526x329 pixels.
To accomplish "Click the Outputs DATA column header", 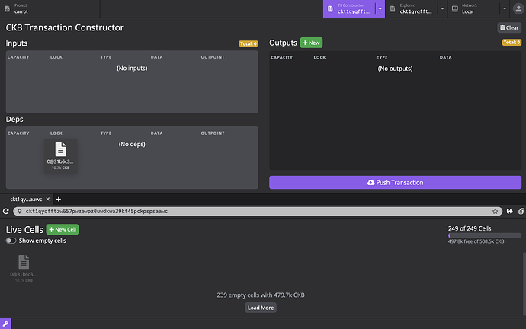I will [x=445, y=57].
